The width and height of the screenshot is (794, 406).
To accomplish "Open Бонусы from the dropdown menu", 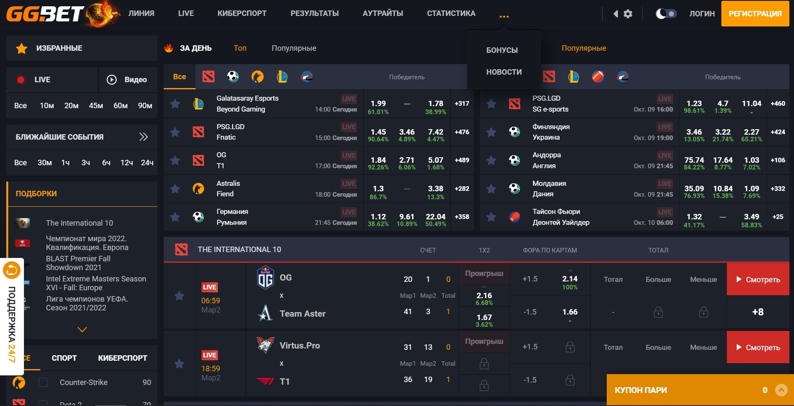I will point(502,50).
